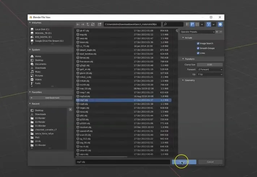Image resolution: width=257 pixels, height=177 pixels.
Task: Open recent lancia_fulvia_rallye folder
Action: click(x=48, y=134)
